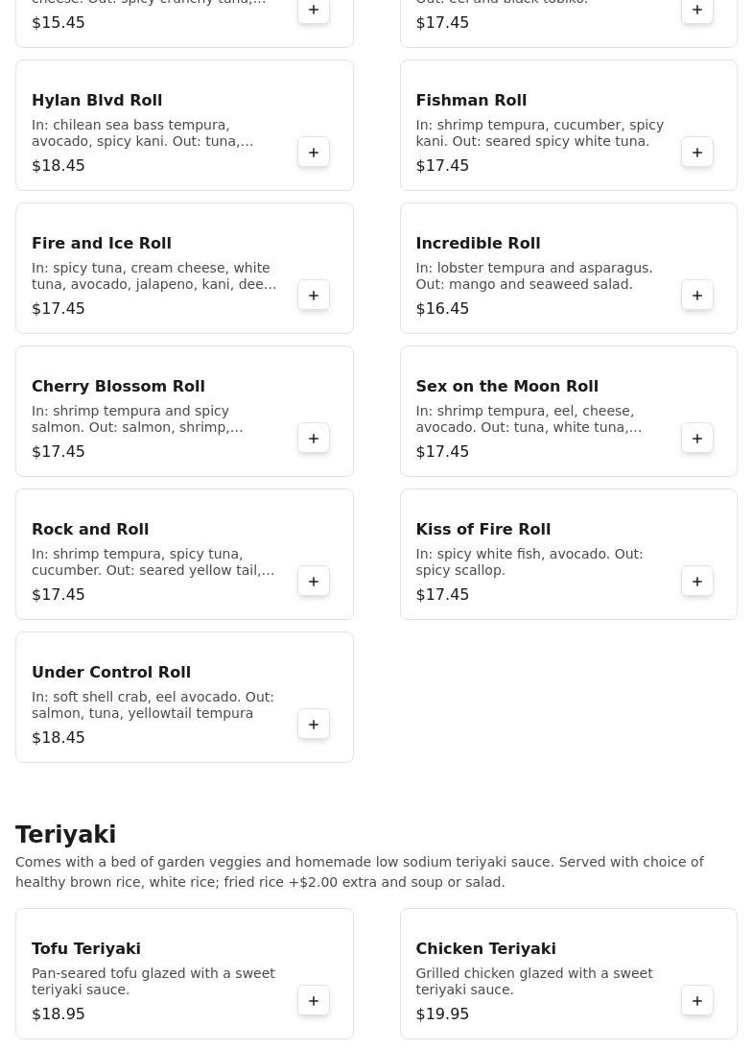
Task: Click the Tofu Teriyaki $18.95 price
Action: [59, 1014]
